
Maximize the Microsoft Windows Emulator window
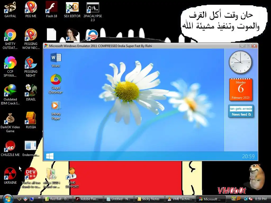[x=248, y=46]
